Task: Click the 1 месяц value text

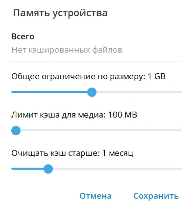Action: [x=118, y=153]
